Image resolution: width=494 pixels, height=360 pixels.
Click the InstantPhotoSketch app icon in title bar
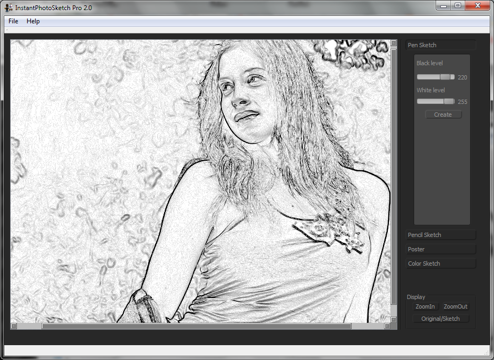[8, 7]
